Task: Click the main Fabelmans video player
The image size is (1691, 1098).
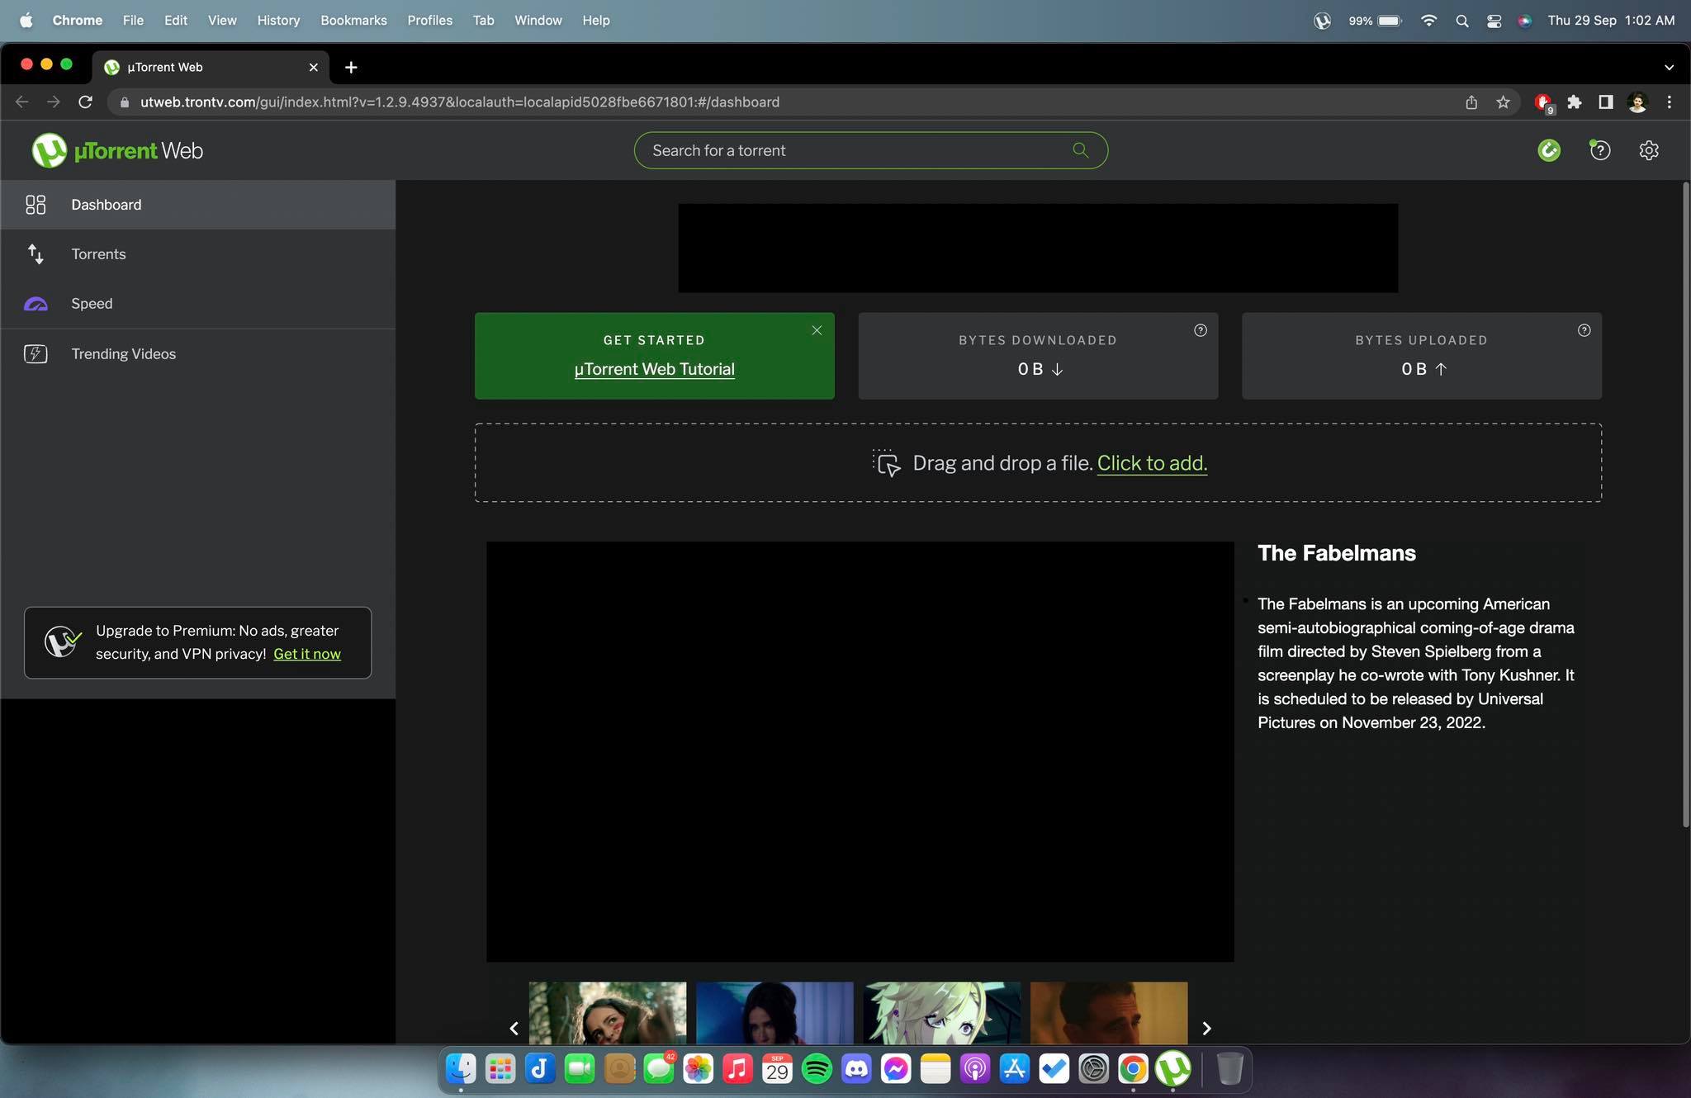Action: coord(860,751)
